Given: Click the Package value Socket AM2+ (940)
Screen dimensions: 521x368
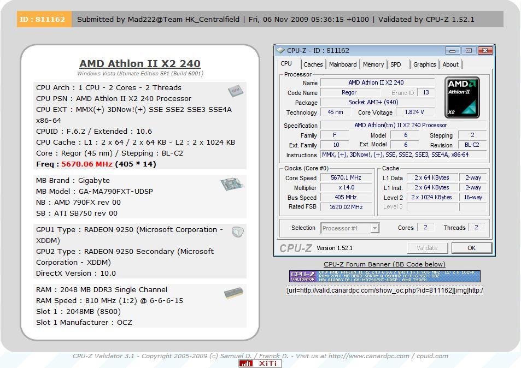Looking at the screenshot, I should [x=377, y=102].
